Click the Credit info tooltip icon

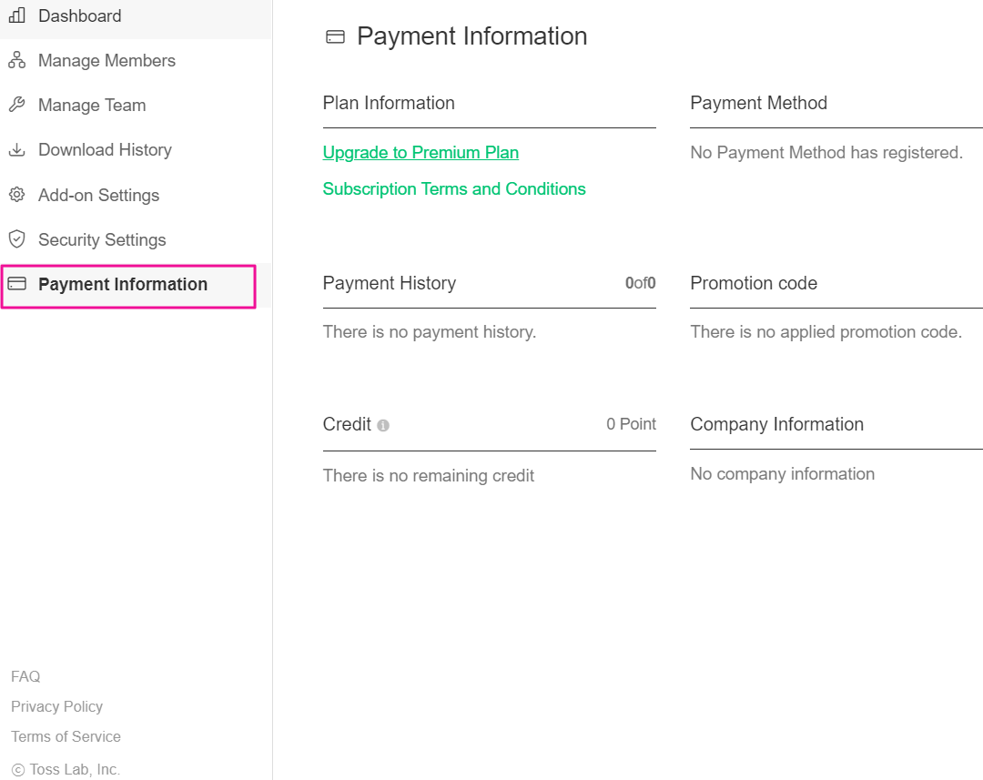tap(383, 425)
